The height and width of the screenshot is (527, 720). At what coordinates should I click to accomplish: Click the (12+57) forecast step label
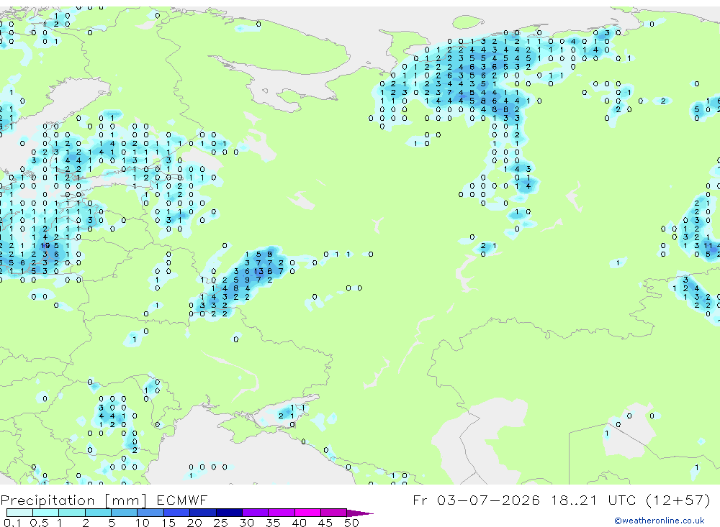pos(678,500)
